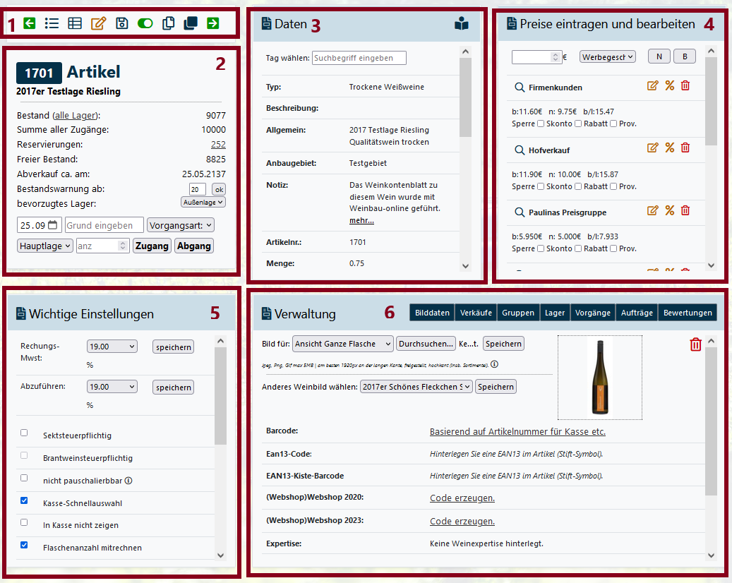
Task: Delete the Hofverkauf price via trash icon
Action: (x=685, y=148)
